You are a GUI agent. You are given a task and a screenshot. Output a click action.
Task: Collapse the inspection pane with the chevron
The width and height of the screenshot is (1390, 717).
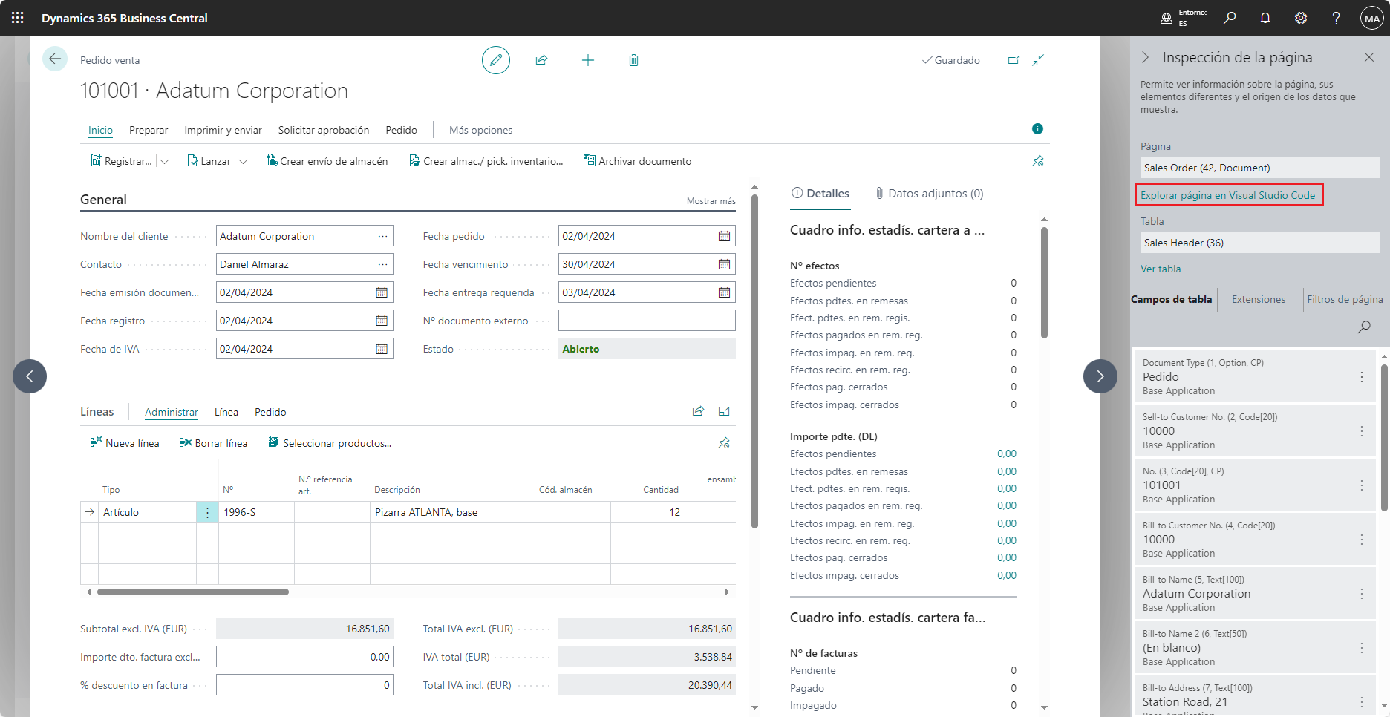point(1146,57)
